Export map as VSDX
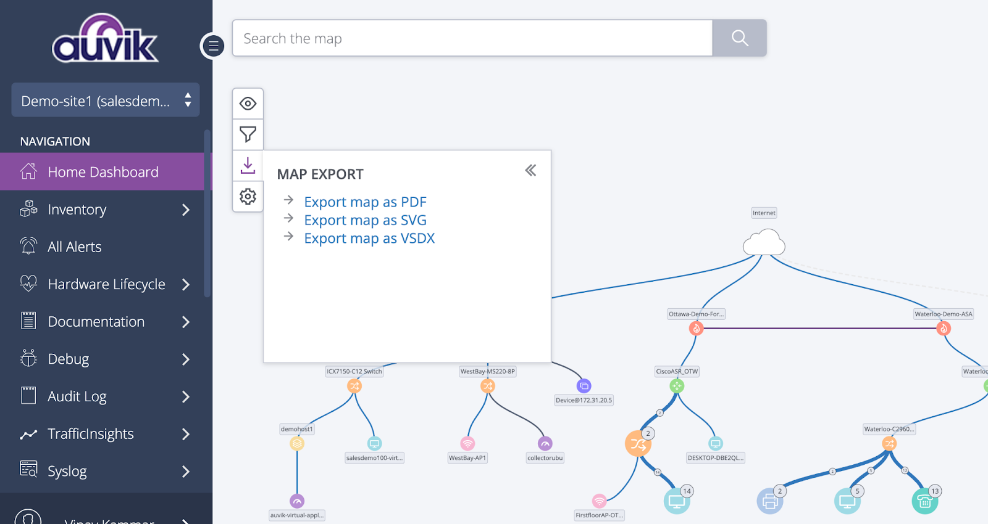This screenshot has width=988, height=524. pyautogui.click(x=369, y=238)
